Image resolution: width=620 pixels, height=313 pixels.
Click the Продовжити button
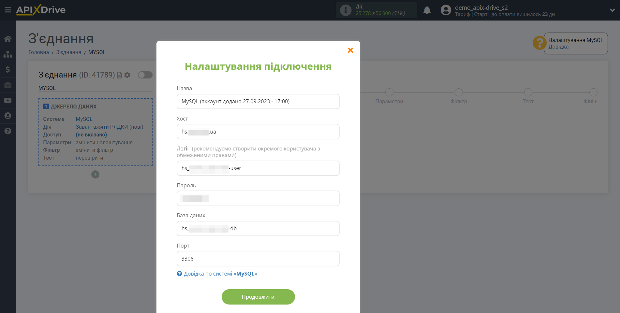coord(258,297)
